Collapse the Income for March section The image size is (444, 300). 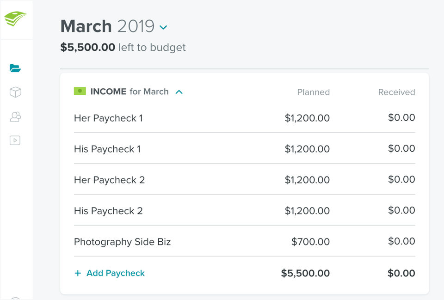click(179, 92)
